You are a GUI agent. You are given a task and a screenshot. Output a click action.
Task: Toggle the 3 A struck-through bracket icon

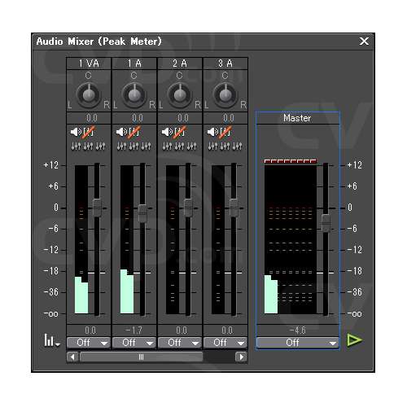click(225, 132)
